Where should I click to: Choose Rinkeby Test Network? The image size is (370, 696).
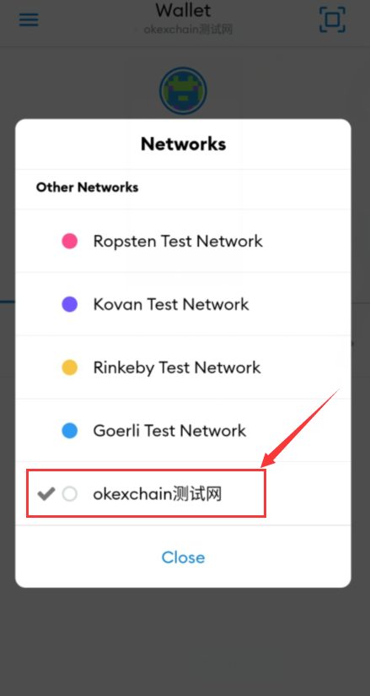pos(183,367)
